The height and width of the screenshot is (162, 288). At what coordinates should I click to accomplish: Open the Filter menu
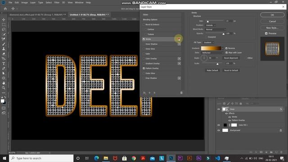pyautogui.click(x=57, y=3)
